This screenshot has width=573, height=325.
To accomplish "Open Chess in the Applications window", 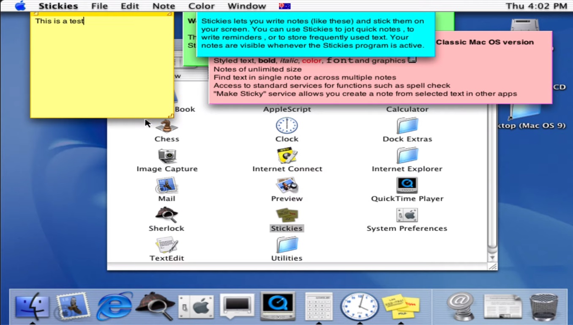I will click(166, 126).
